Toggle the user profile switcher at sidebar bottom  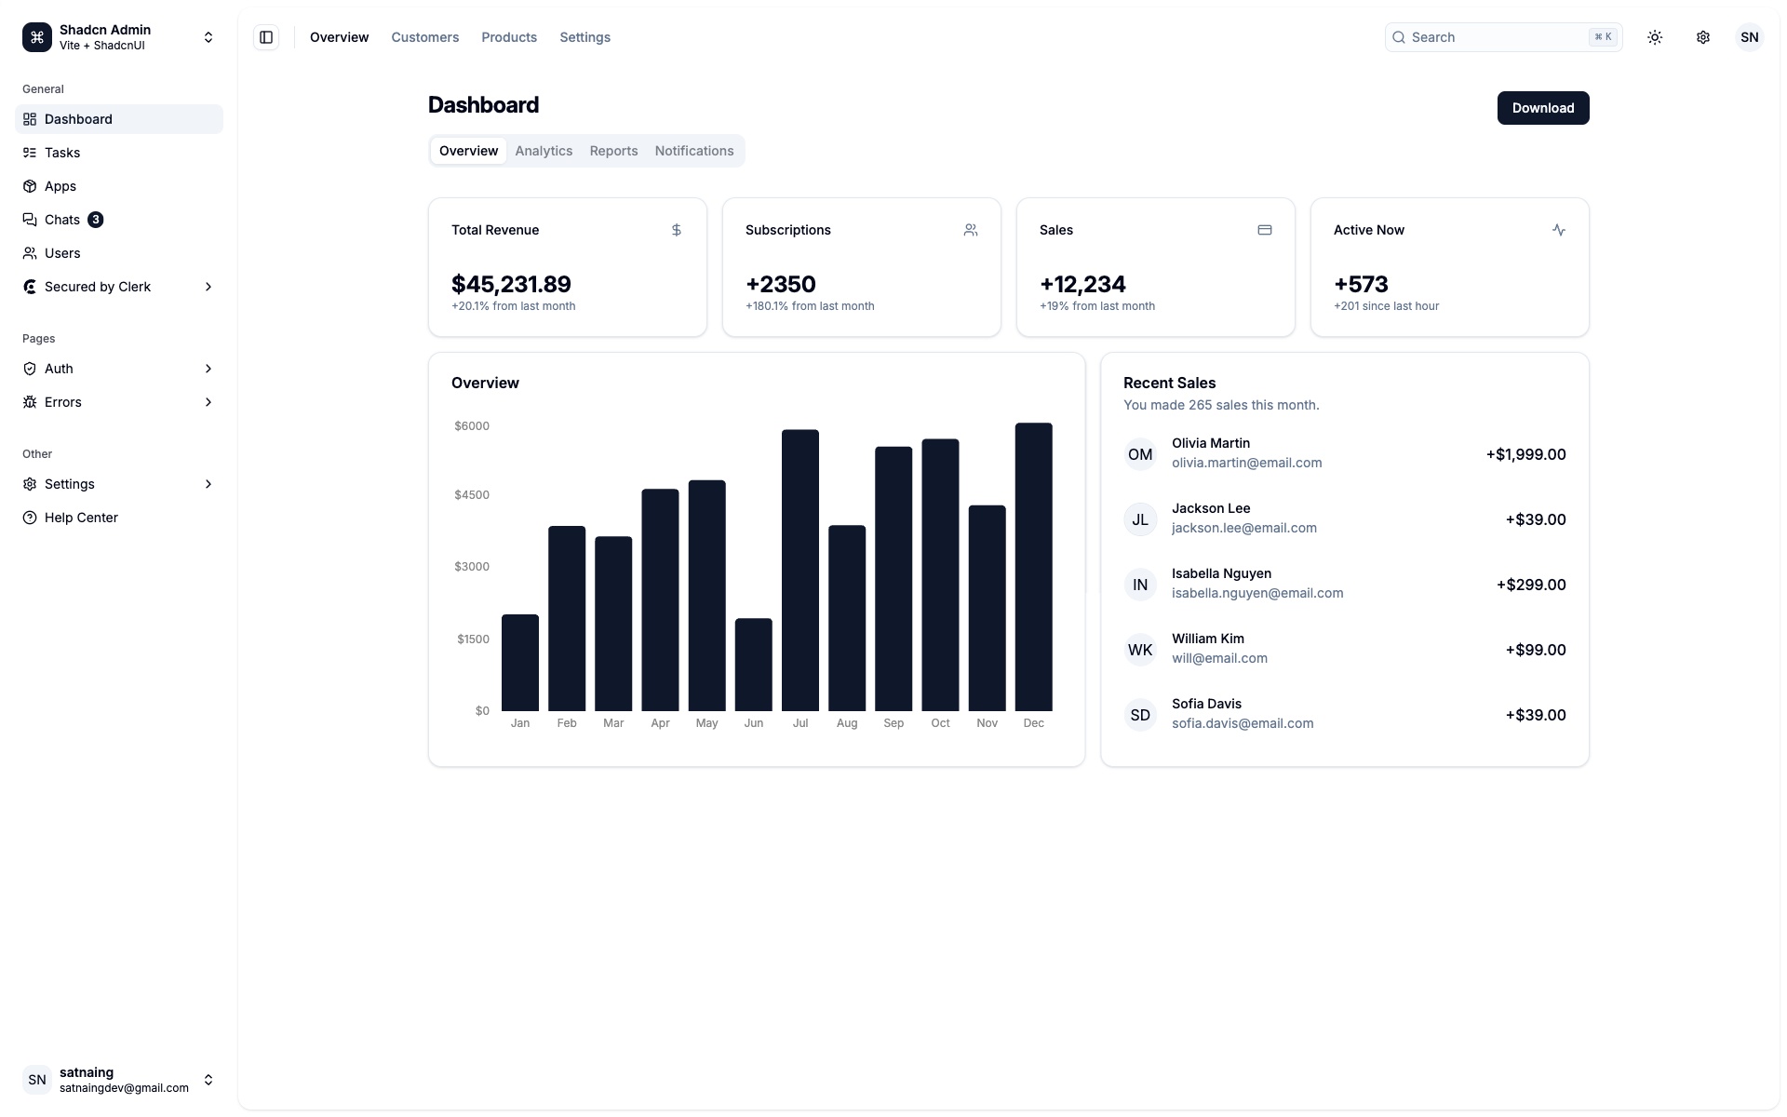pyautogui.click(x=116, y=1079)
